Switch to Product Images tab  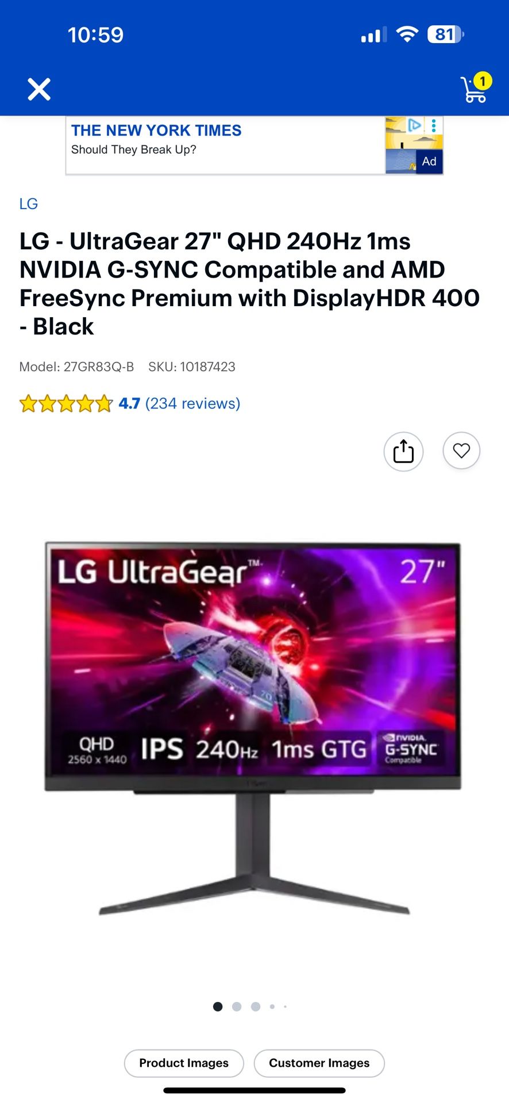point(184,1063)
